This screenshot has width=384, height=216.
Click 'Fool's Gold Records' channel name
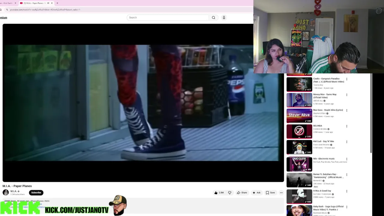point(321,145)
